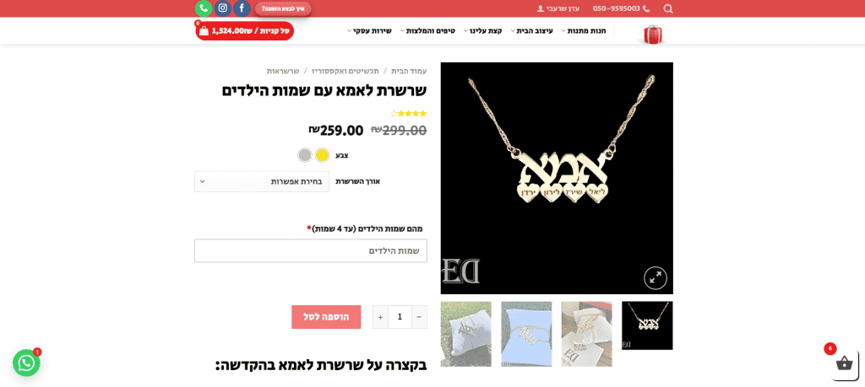865x387 pixels.
Task: Decrease quantity with the minus button
Action: tap(419, 317)
